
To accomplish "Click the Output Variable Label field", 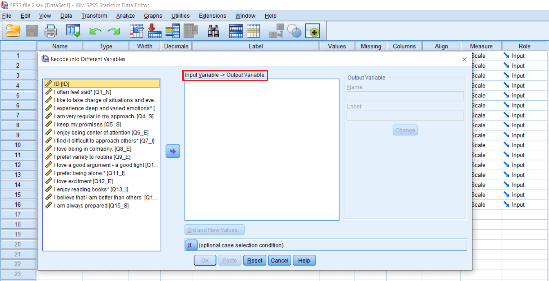I will [405, 115].
